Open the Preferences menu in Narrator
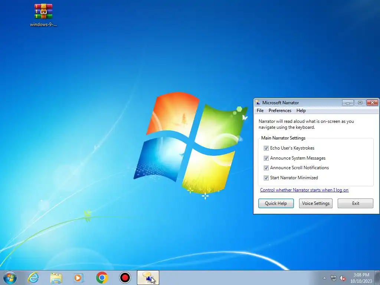The image size is (380, 285). [280, 111]
